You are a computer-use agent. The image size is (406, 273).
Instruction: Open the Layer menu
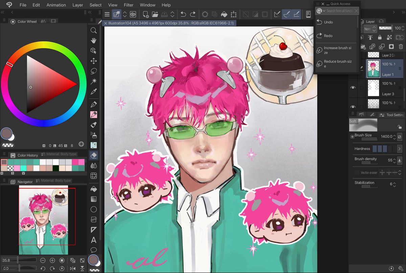click(x=78, y=5)
